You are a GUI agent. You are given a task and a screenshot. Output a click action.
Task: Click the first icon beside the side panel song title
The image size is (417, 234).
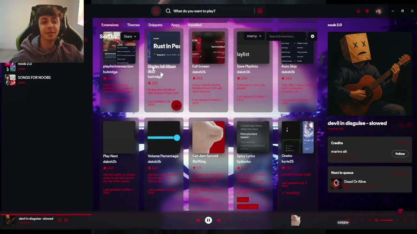[x=402, y=125]
